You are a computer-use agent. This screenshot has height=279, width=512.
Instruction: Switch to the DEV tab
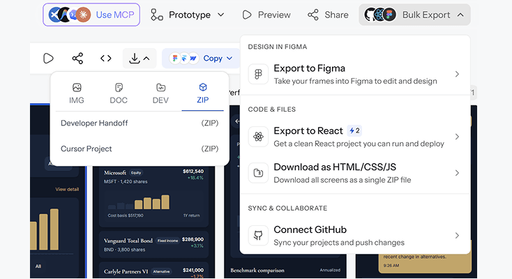pyautogui.click(x=160, y=93)
